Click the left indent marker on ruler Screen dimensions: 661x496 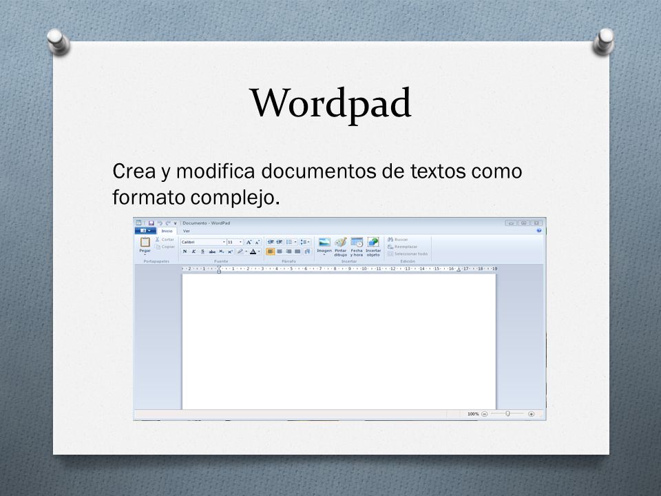(219, 269)
